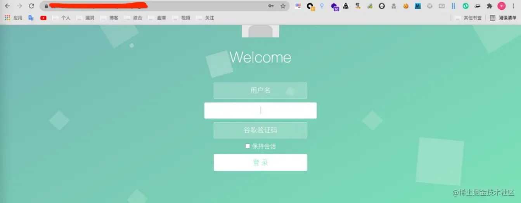Viewport: 521px width, 203px height.
Task: Open the saved password key icon
Action: coord(271,6)
